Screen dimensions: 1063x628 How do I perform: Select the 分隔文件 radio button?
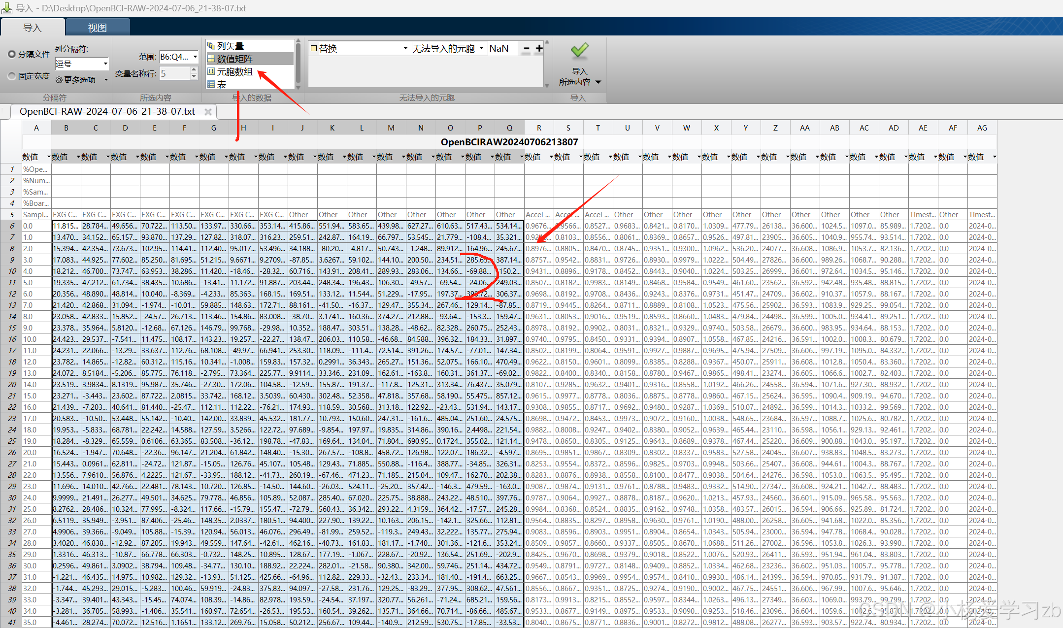(x=12, y=54)
